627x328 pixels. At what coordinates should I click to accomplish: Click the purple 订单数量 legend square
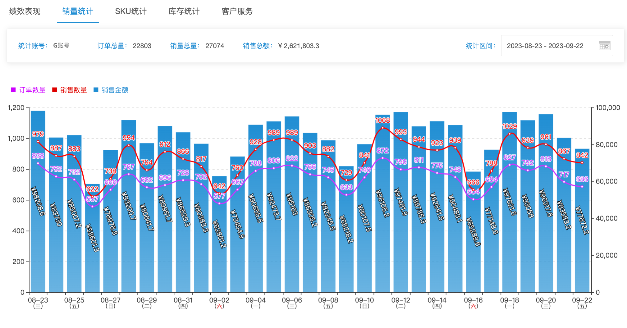(13, 90)
